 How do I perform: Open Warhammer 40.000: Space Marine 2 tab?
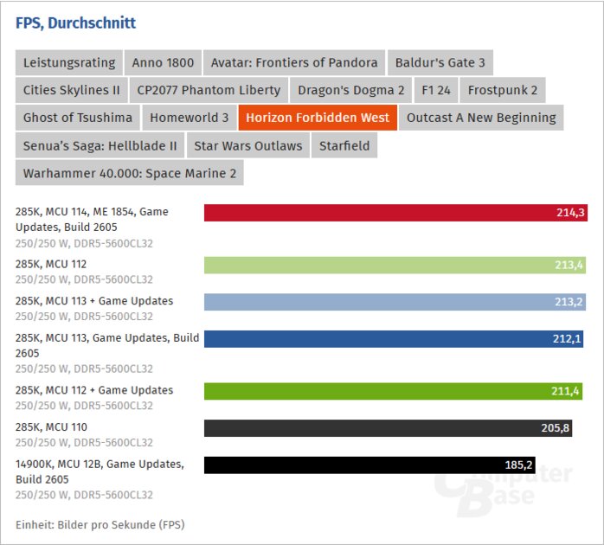click(130, 173)
